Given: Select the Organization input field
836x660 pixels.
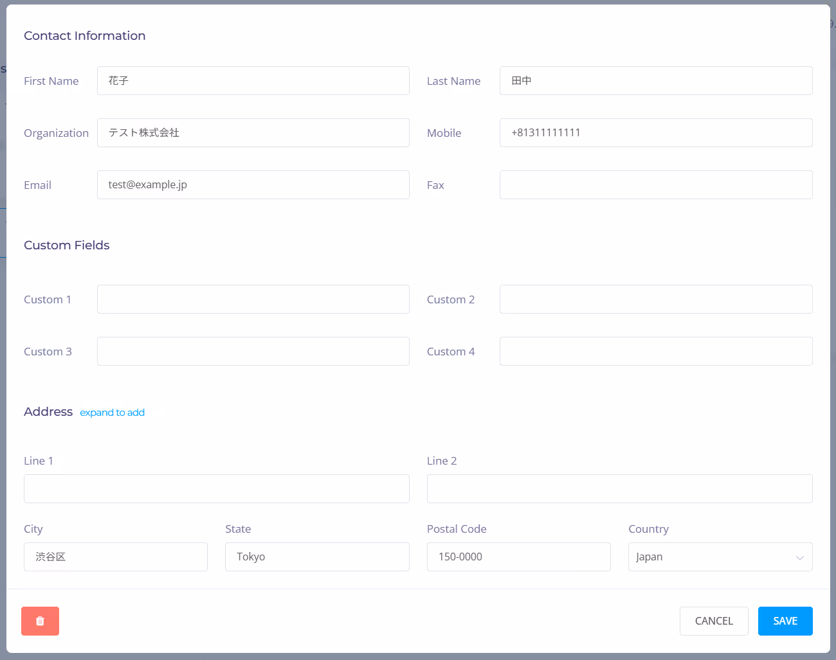Looking at the screenshot, I should tap(253, 132).
